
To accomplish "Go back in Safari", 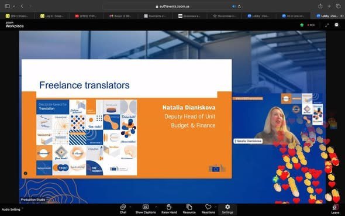I will click(22, 6).
